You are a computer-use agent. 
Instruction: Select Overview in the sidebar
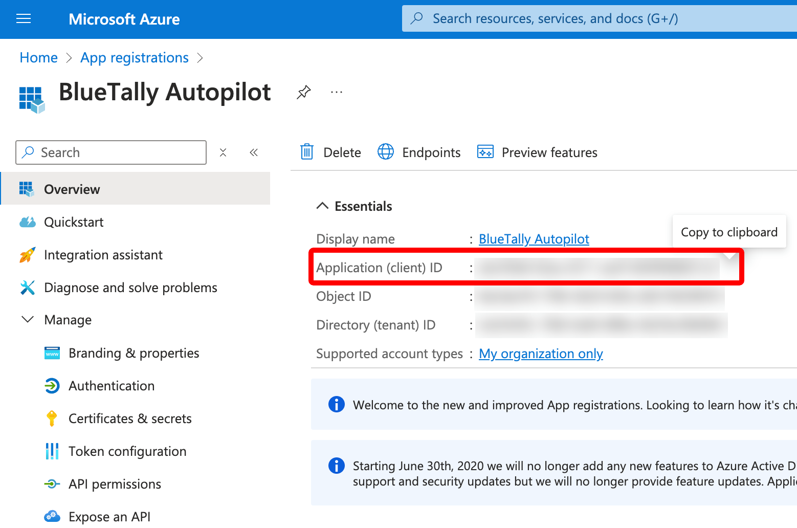[x=136, y=189]
